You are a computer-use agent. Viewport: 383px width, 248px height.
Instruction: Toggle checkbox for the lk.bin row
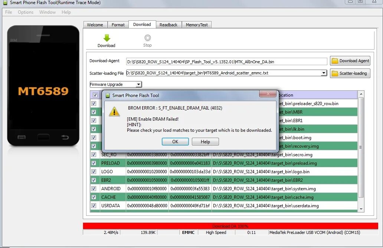pos(94,129)
